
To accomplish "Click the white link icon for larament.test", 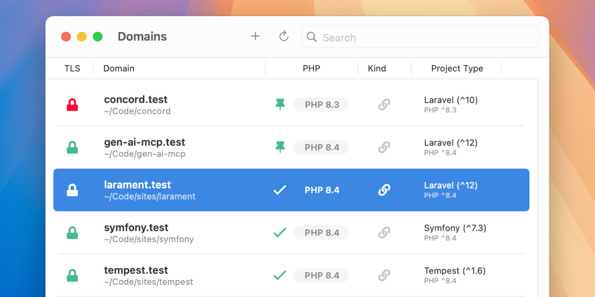I will [384, 190].
